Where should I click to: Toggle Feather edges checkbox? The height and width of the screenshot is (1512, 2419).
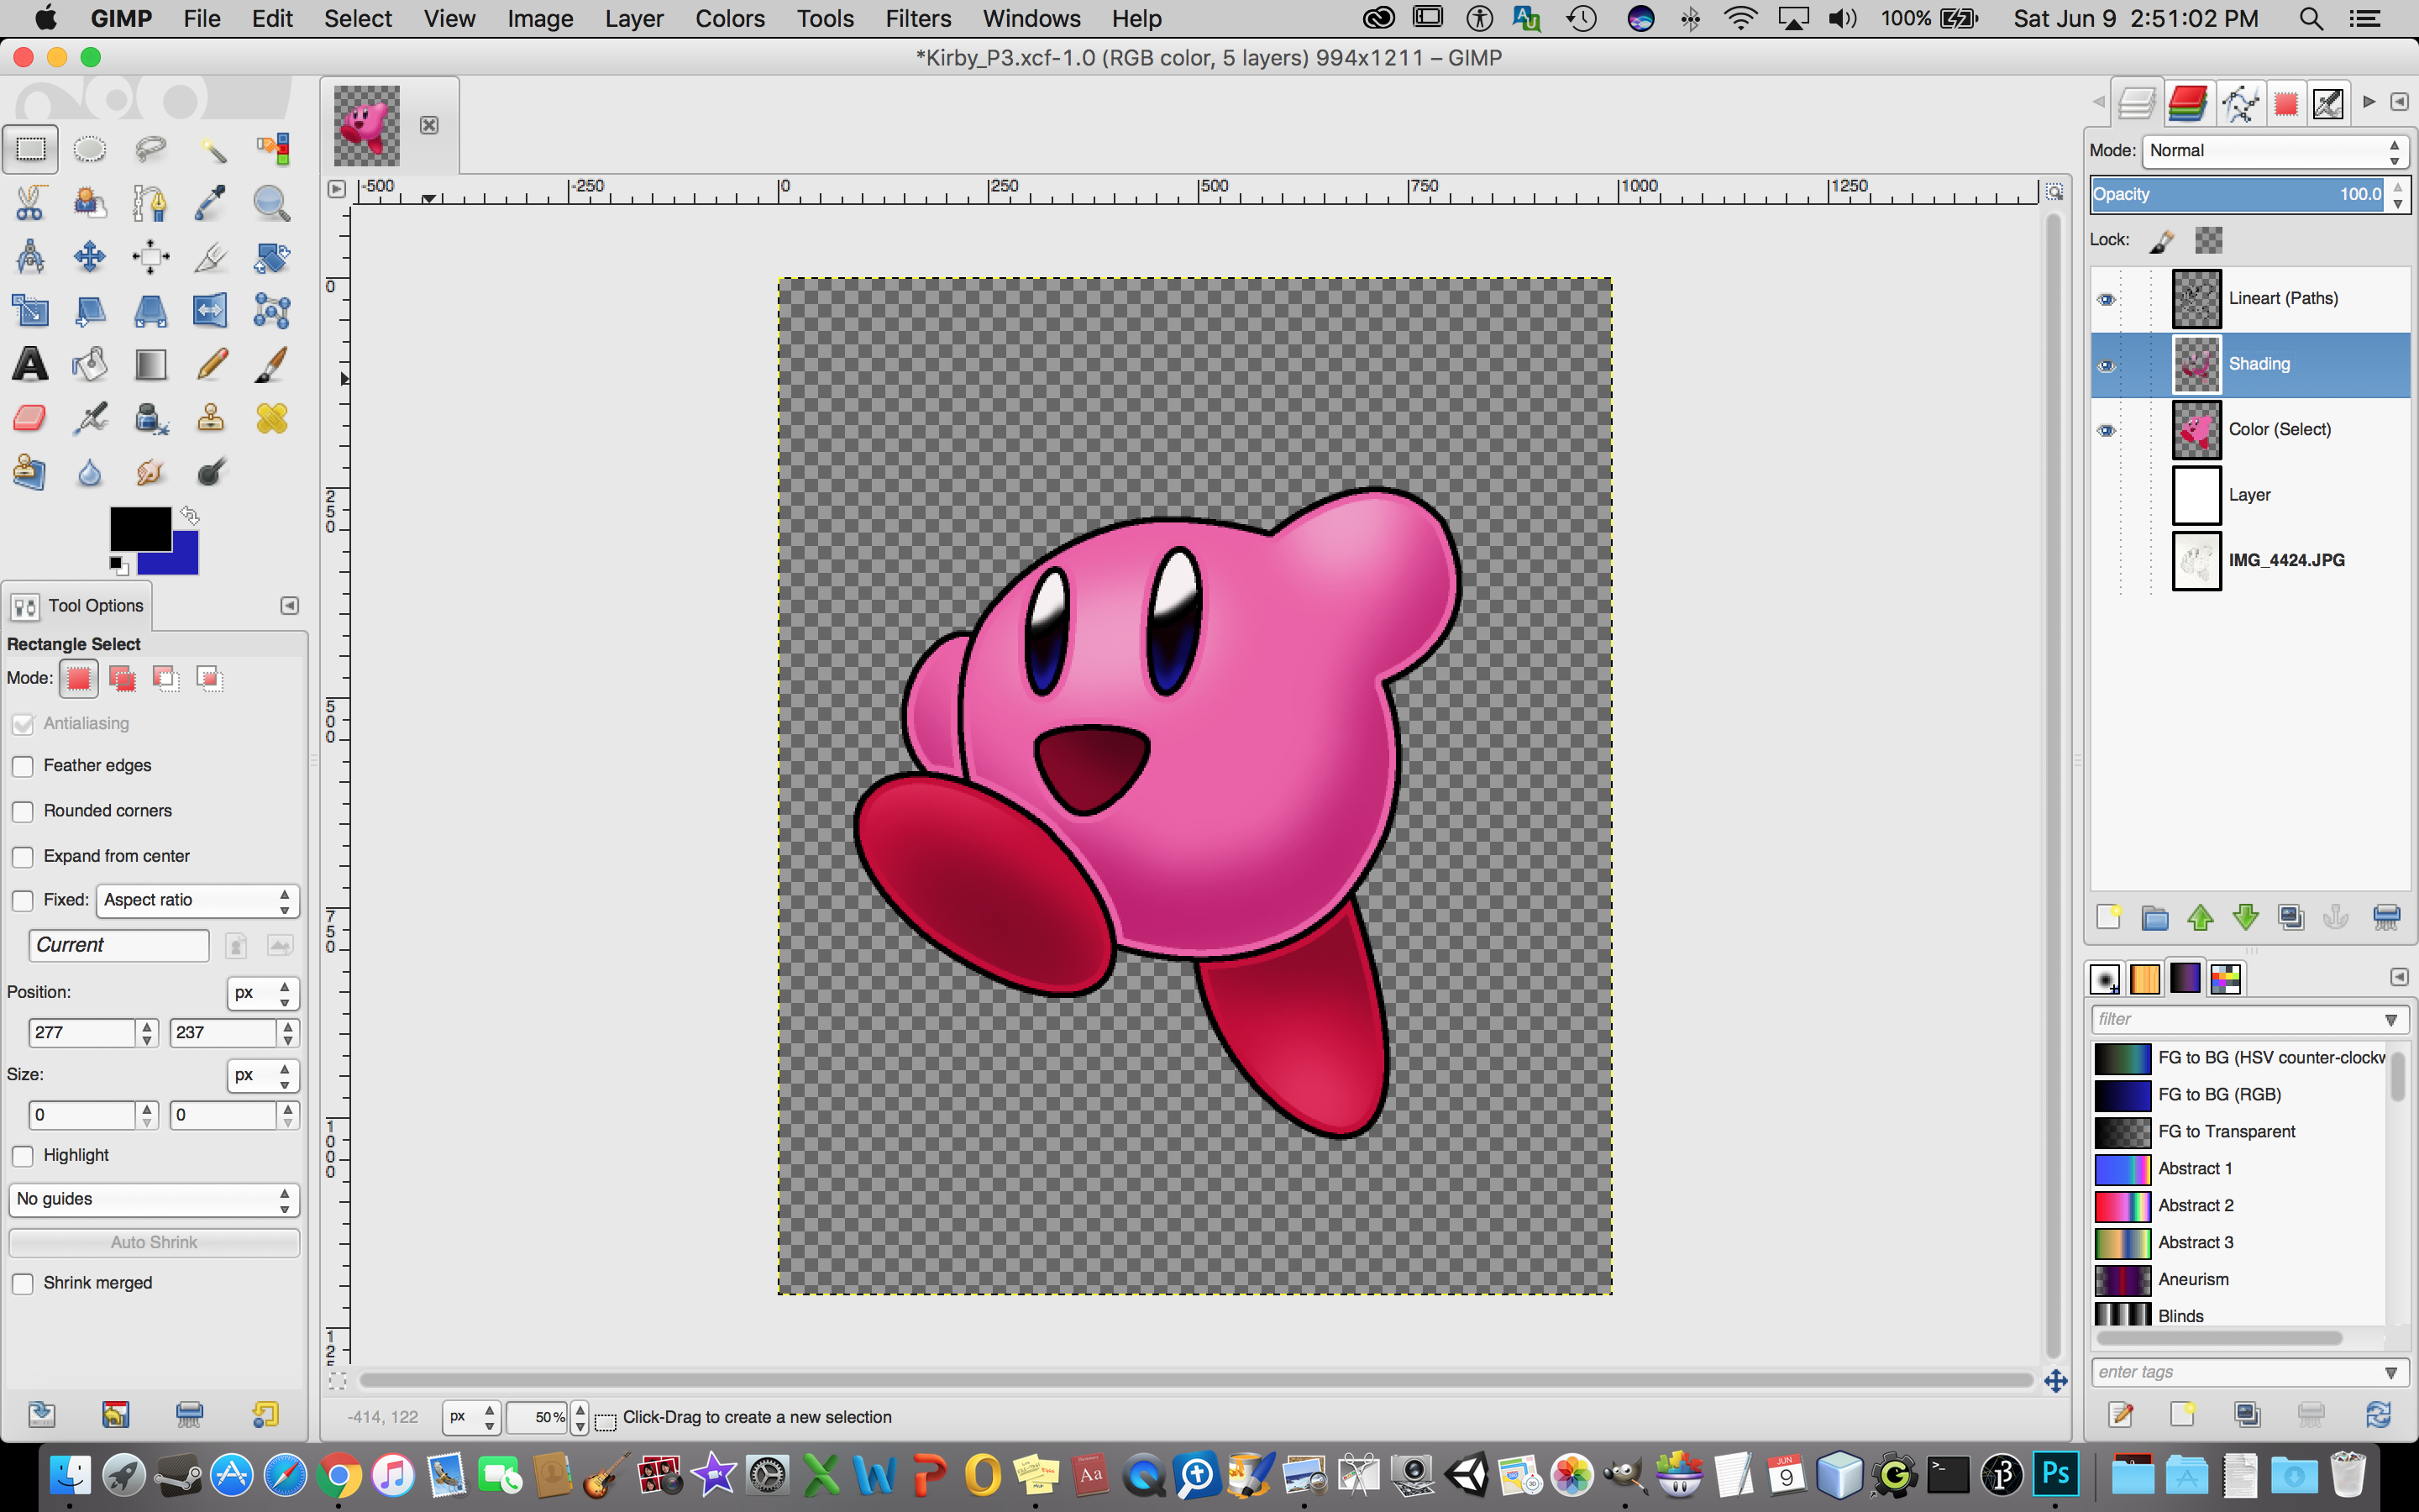(x=23, y=766)
